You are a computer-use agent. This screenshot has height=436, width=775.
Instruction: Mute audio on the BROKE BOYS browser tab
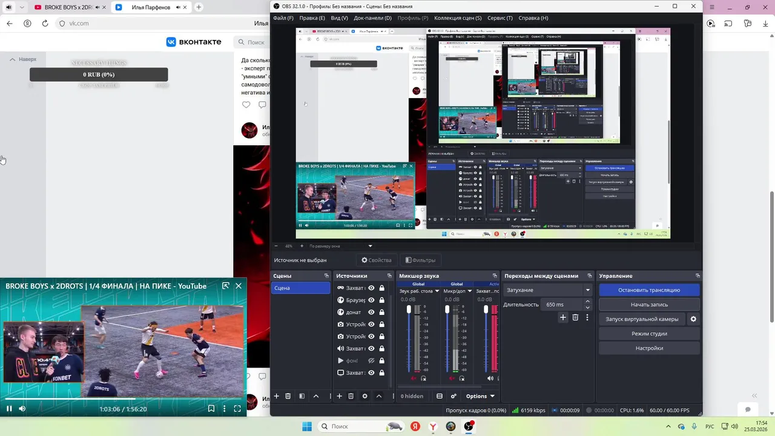[98, 7]
